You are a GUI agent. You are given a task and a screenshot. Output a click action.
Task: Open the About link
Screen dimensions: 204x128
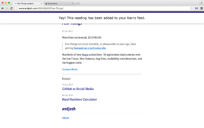pyautogui.click(x=65, y=118)
